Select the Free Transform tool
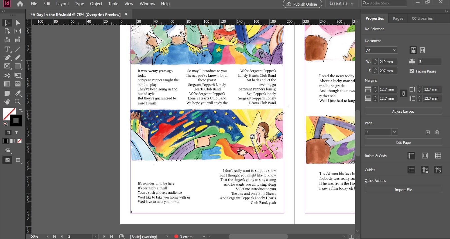 pyautogui.click(x=18, y=75)
